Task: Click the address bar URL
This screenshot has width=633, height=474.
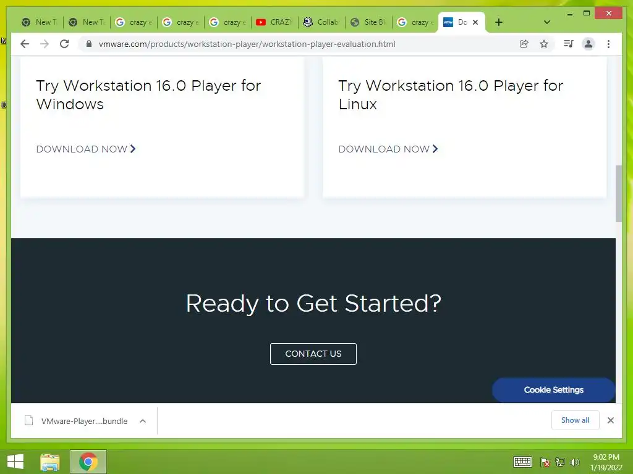Action: point(247,44)
